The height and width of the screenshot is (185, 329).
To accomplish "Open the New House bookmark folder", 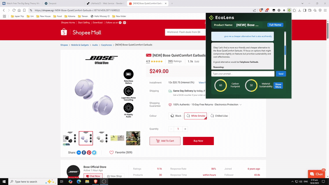I will pos(44,16).
